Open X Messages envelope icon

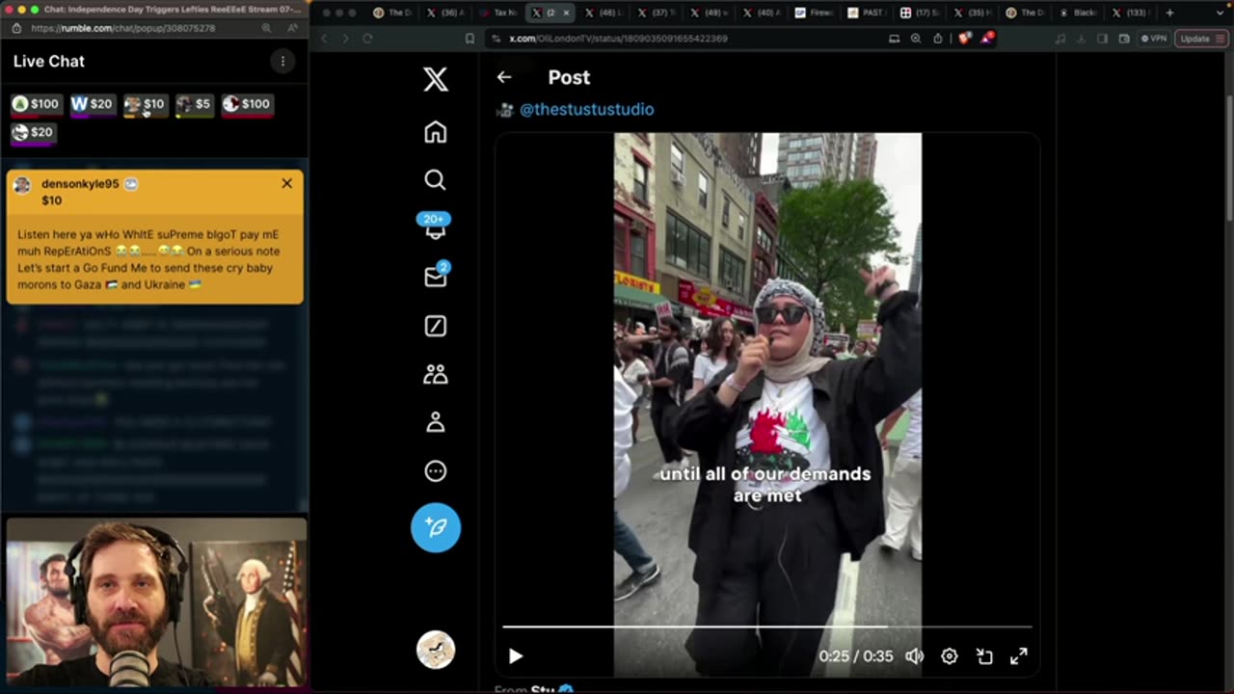[x=435, y=278]
